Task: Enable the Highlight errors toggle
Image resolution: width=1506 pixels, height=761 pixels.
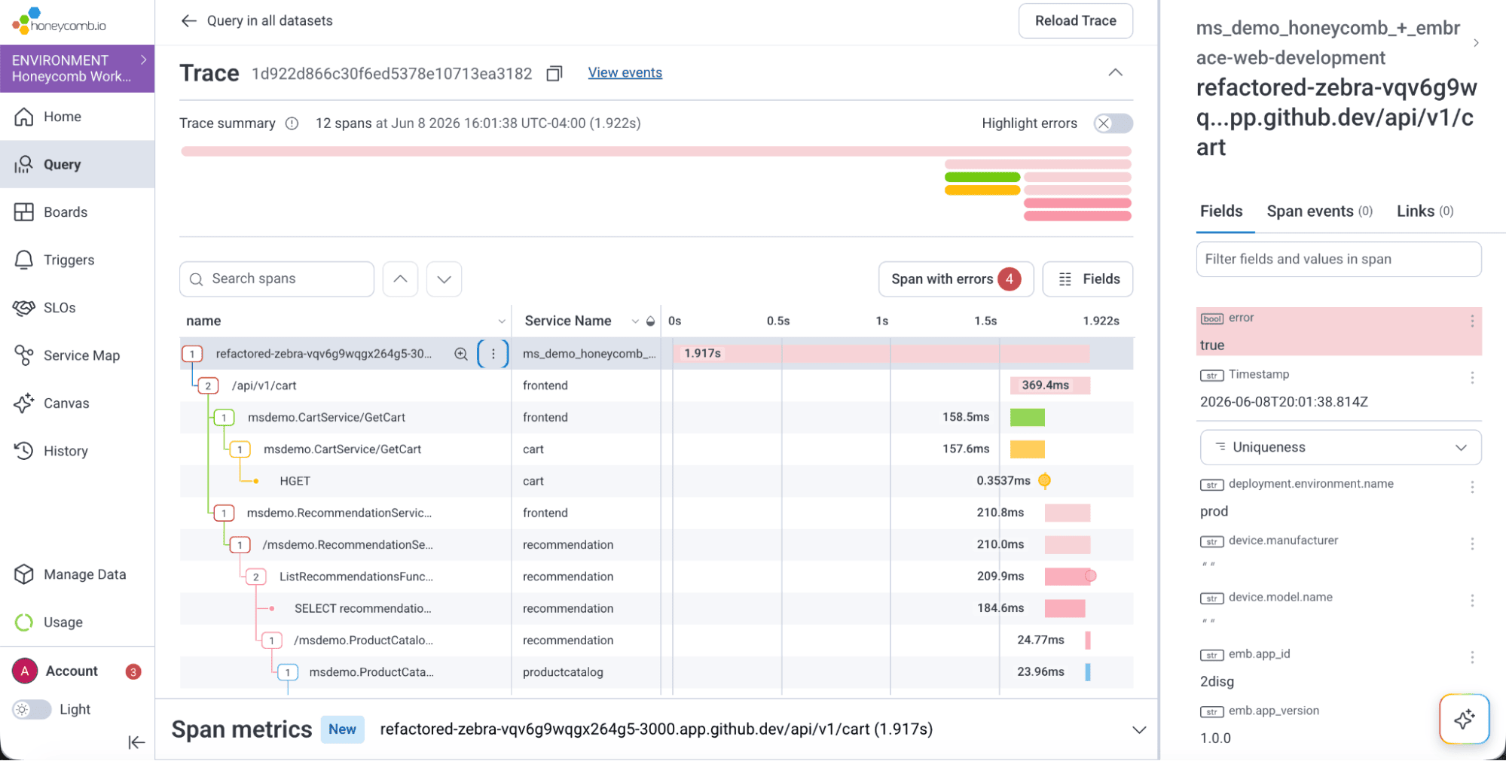Action: tap(1113, 123)
